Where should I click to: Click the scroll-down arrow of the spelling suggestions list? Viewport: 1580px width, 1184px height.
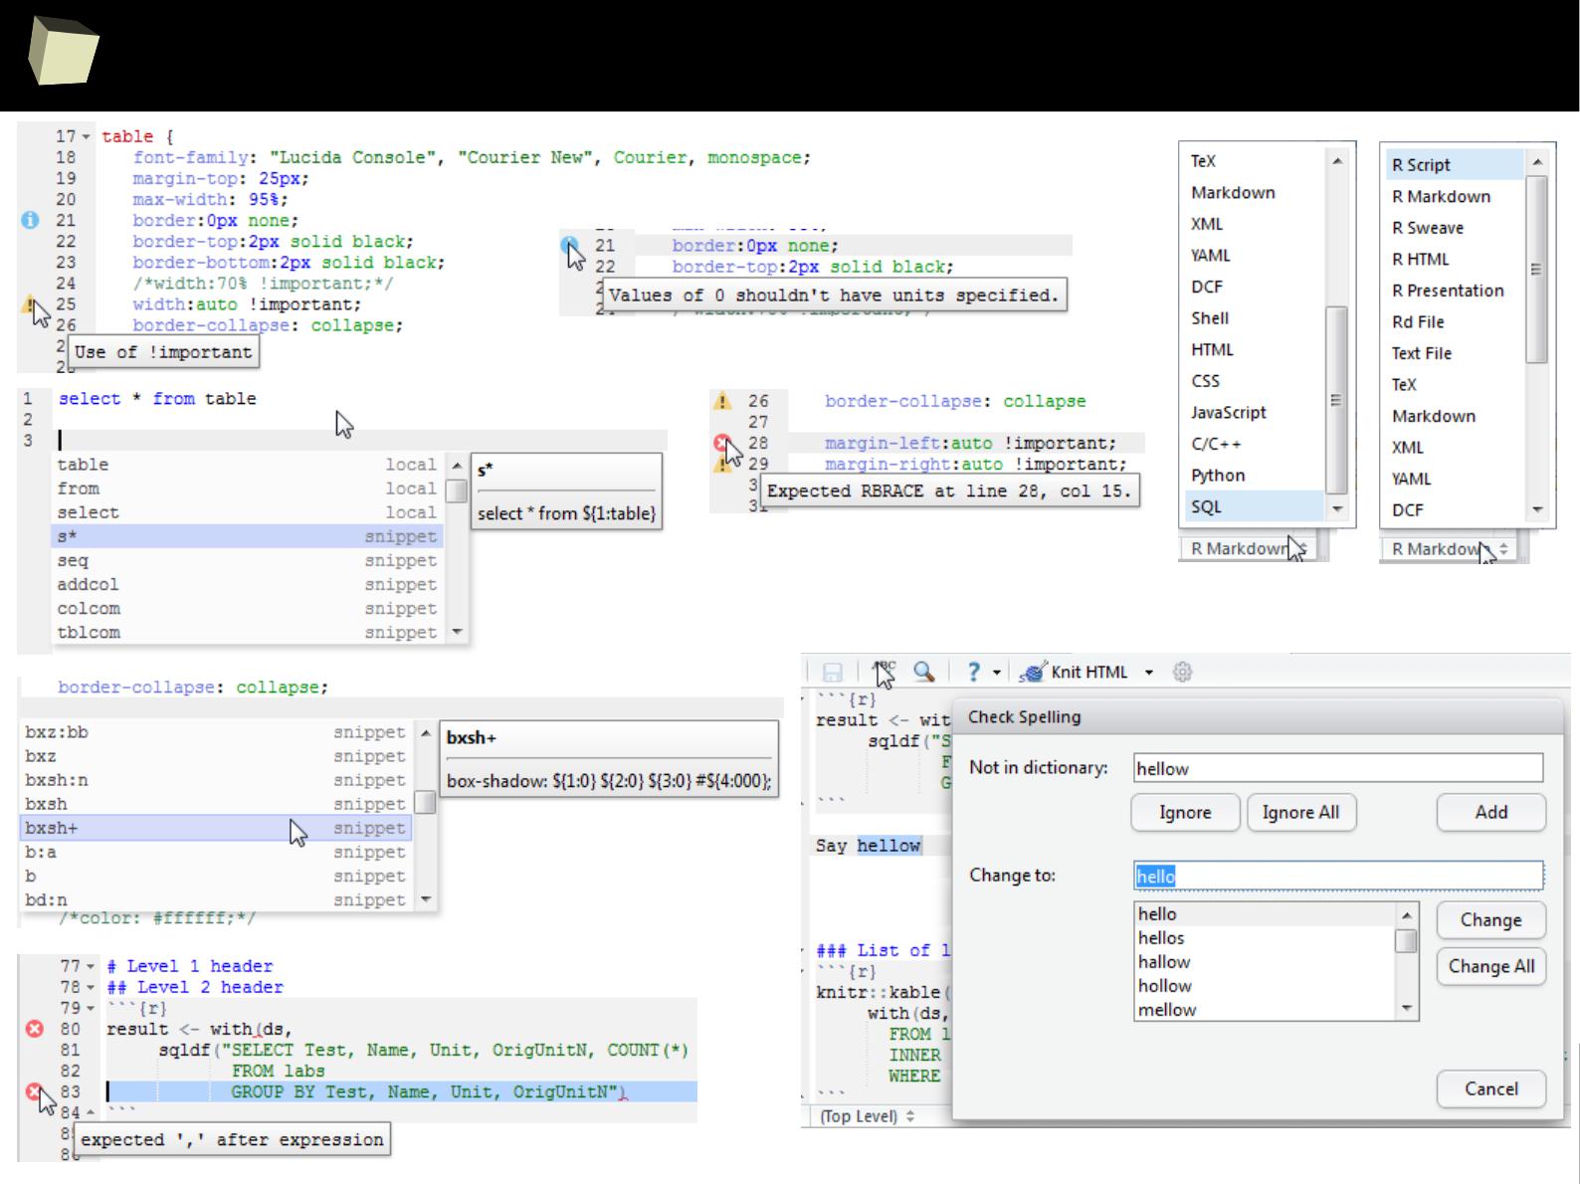1407,1009
